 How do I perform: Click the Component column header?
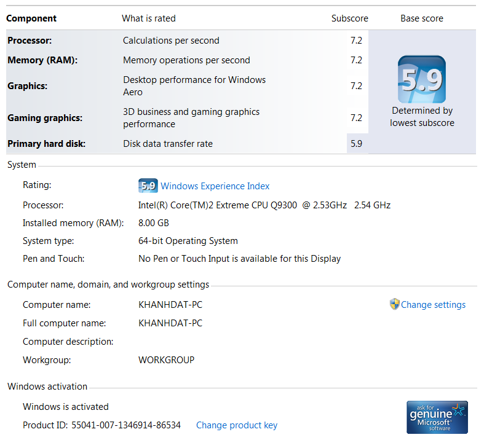point(31,18)
